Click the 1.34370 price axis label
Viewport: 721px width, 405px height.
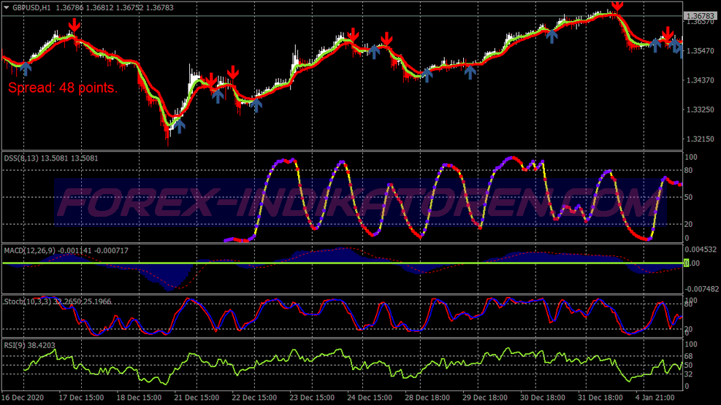tap(701, 80)
